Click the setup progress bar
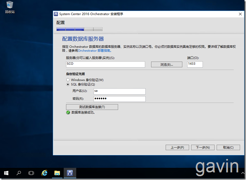Image resolution: width=246 pixels, height=180 pixels. 79,29
